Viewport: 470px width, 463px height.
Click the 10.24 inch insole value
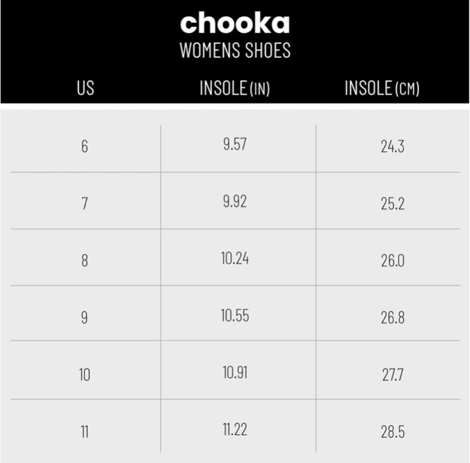pos(235,258)
